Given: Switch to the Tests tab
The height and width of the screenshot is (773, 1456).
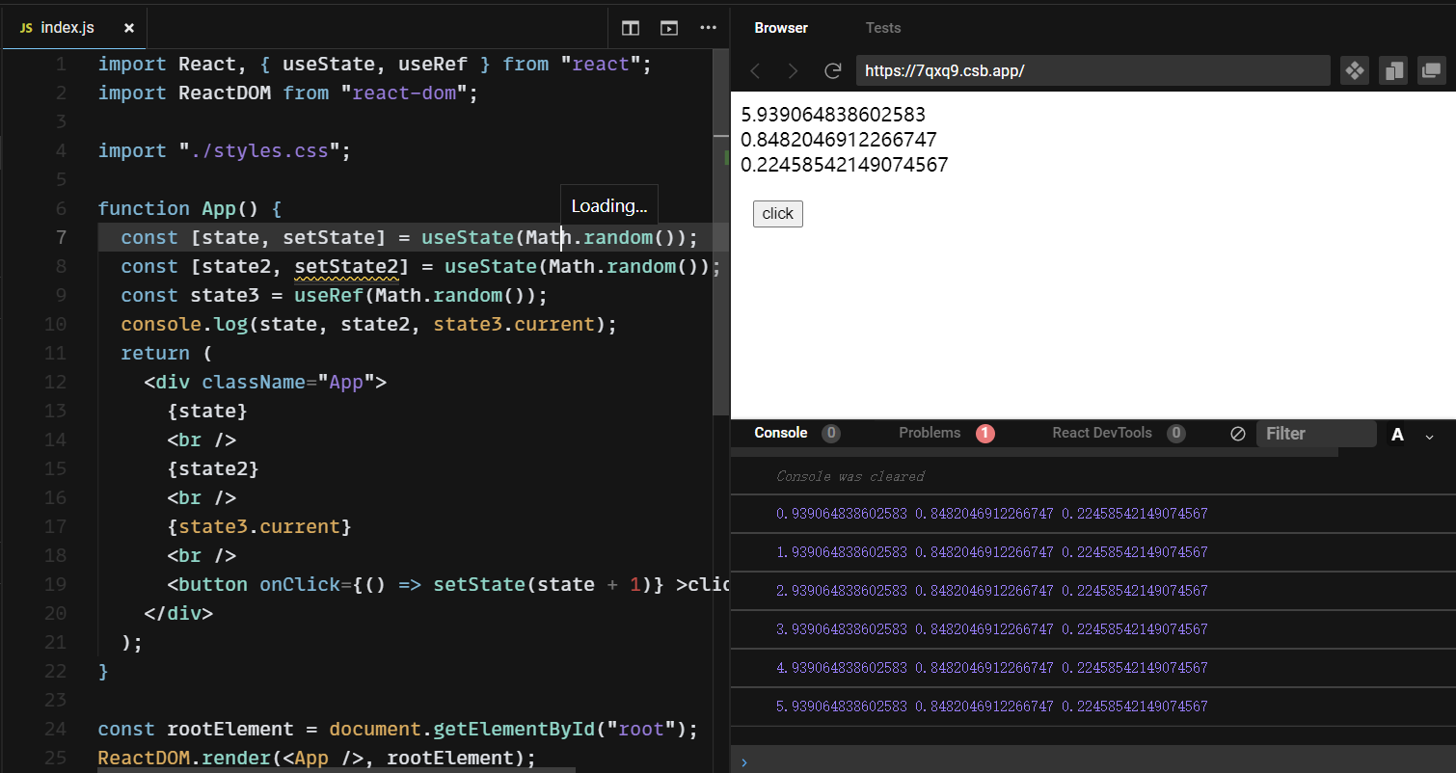Looking at the screenshot, I should [x=882, y=27].
